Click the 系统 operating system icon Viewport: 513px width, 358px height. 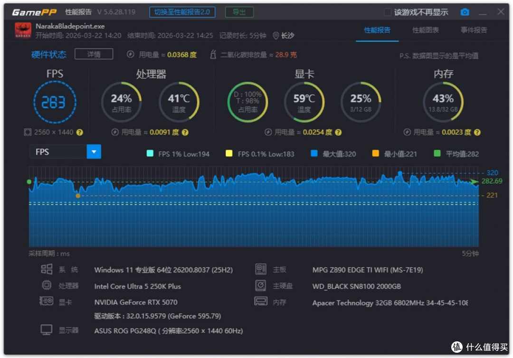pos(47,269)
